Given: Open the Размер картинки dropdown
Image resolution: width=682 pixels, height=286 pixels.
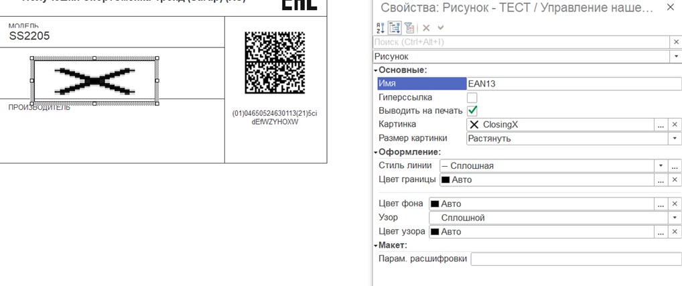Looking at the screenshot, I should [675, 139].
